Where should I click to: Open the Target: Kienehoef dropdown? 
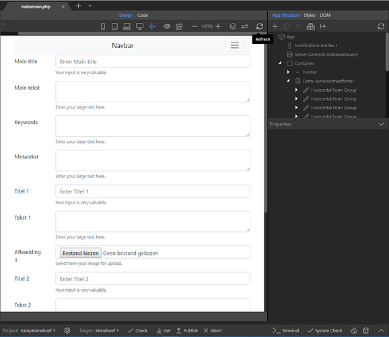click(99, 330)
